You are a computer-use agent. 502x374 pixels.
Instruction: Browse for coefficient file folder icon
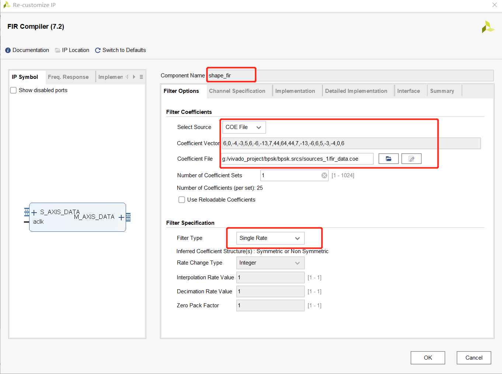[388, 159]
